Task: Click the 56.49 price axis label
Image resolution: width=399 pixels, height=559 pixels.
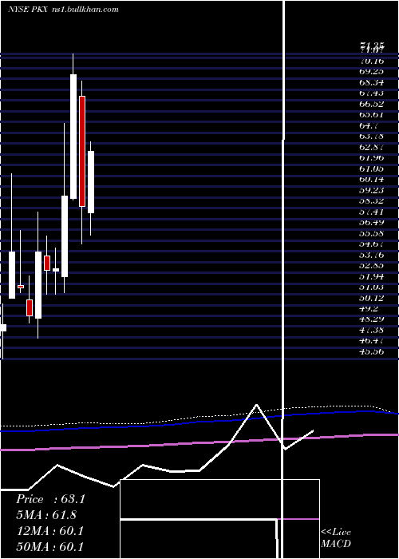Action: pyautogui.click(x=372, y=223)
